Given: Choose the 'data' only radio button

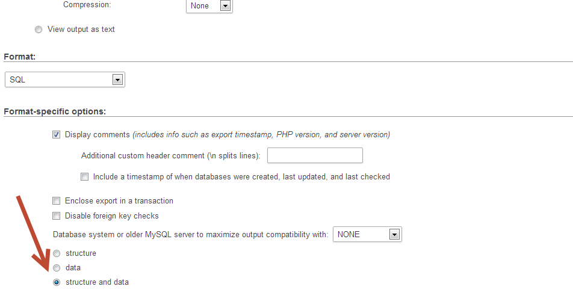Looking at the screenshot, I should [57, 268].
